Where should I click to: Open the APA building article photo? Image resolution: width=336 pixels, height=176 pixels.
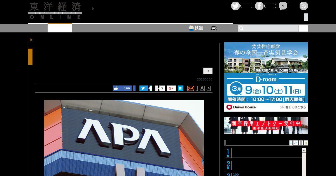124,138
